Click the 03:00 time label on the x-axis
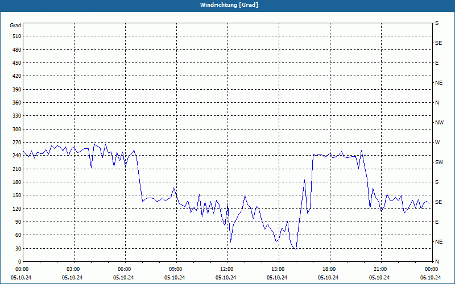Screen dimensions: 455x284 [x=74, y=269]
